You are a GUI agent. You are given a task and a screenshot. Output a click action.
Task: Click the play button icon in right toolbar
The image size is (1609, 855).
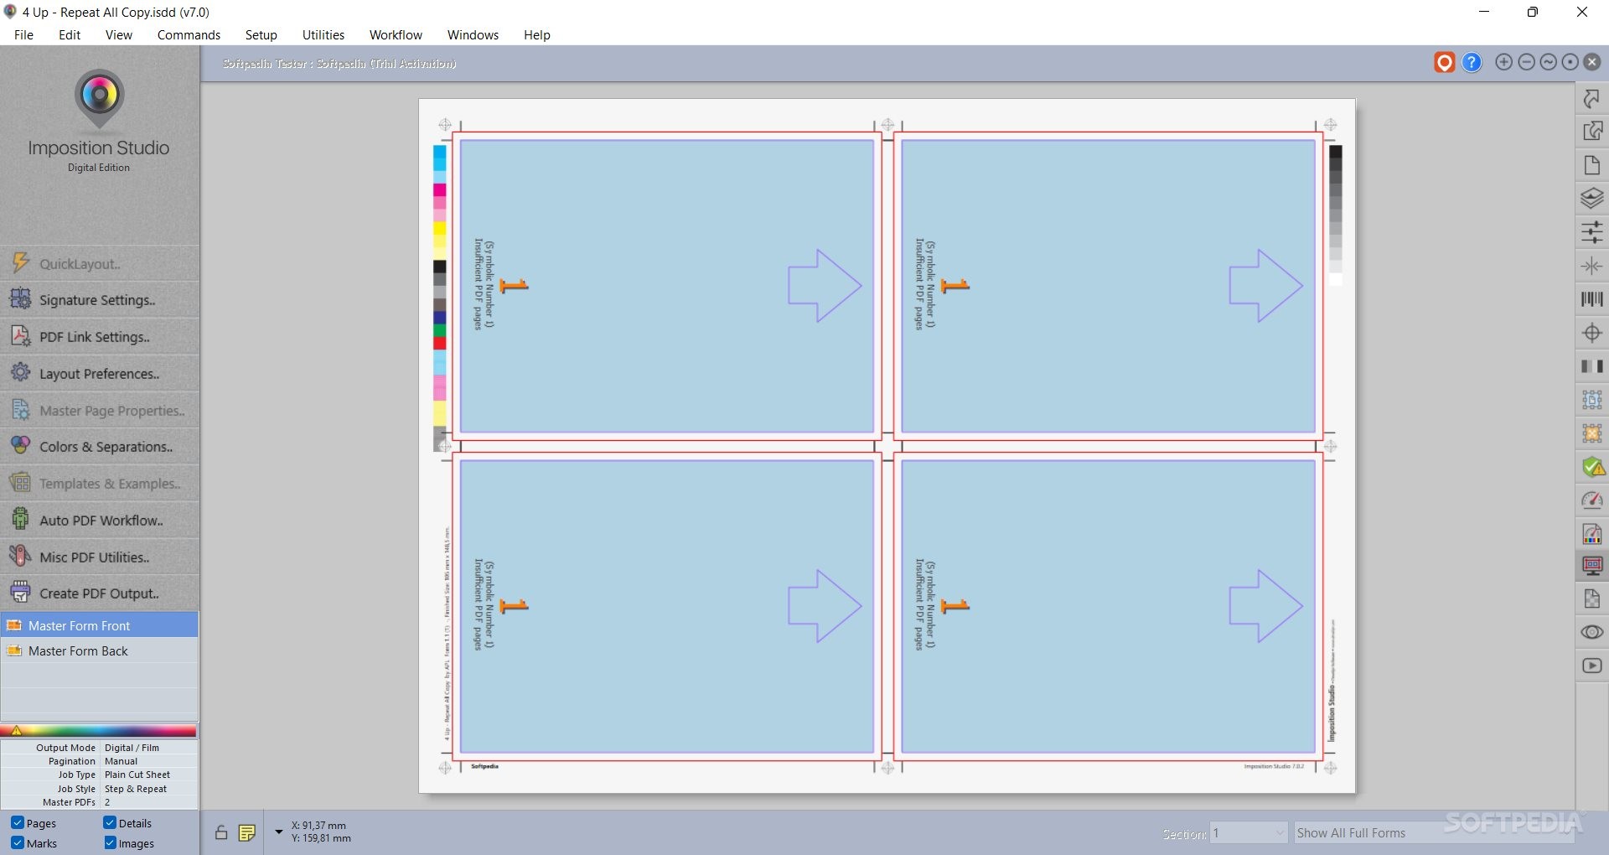point(1591,666)
